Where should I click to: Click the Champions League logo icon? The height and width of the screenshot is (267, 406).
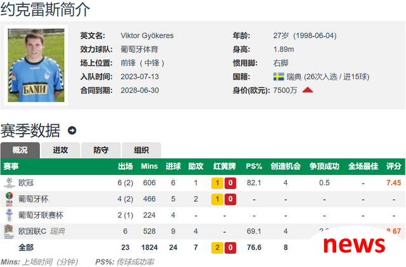coord(9,183)
